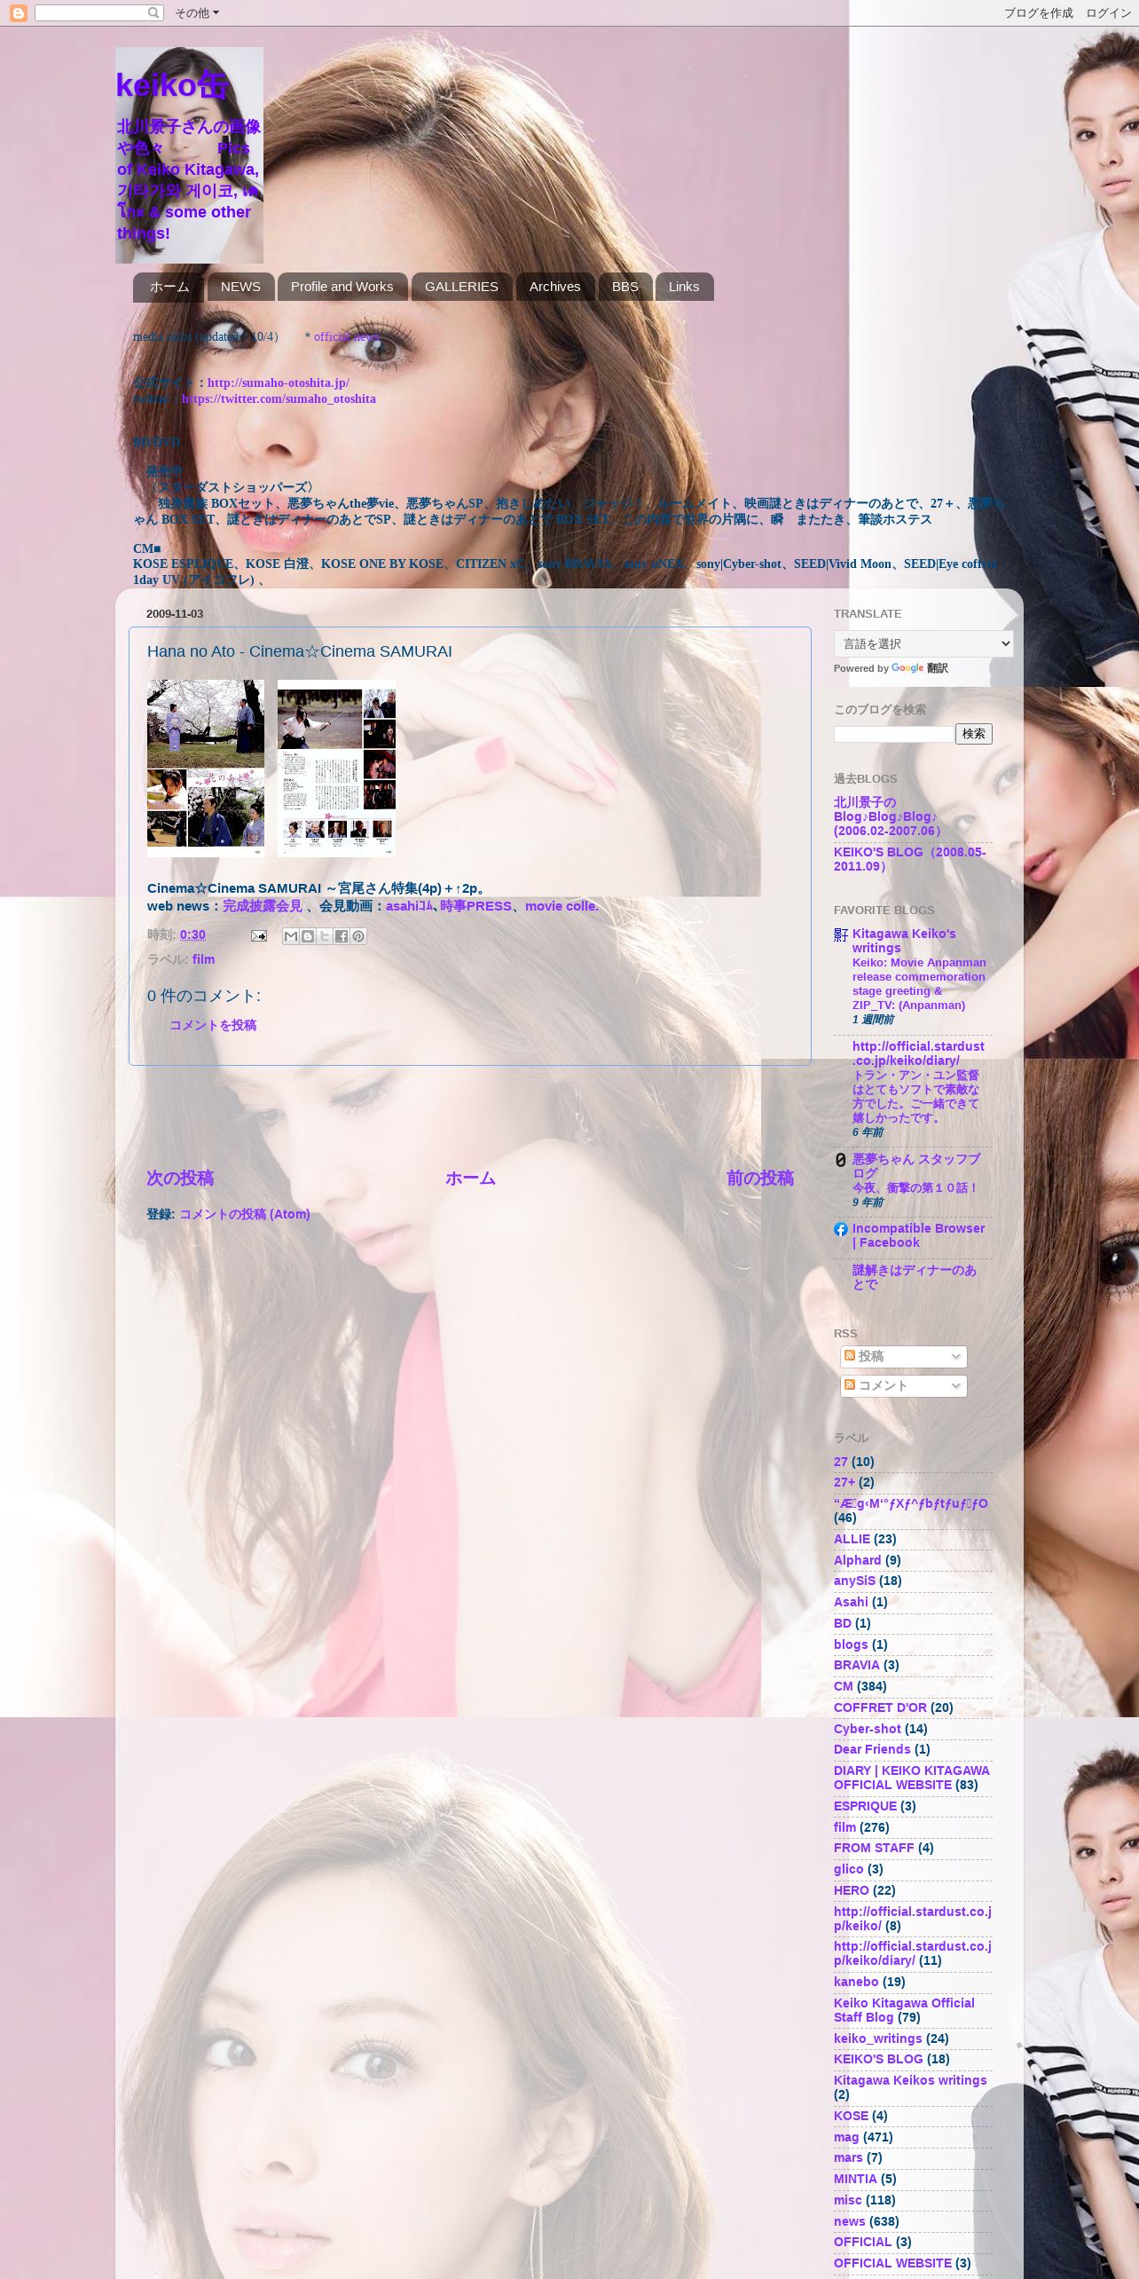The width and height of the screenshot is (1139, 2279).
Task: Open the Cyber-shot label
Action: (x=868, y=1729)
